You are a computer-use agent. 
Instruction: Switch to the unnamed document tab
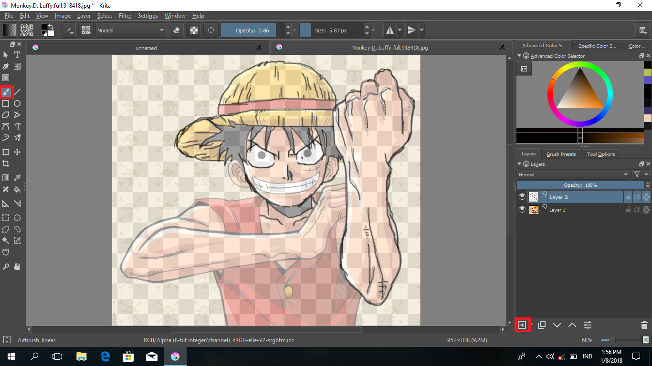(x=146, y=48)
